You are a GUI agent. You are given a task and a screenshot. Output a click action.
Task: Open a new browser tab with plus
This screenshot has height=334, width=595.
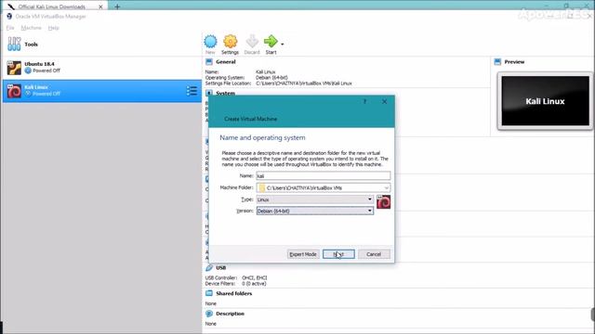click(x=117, y=6)
